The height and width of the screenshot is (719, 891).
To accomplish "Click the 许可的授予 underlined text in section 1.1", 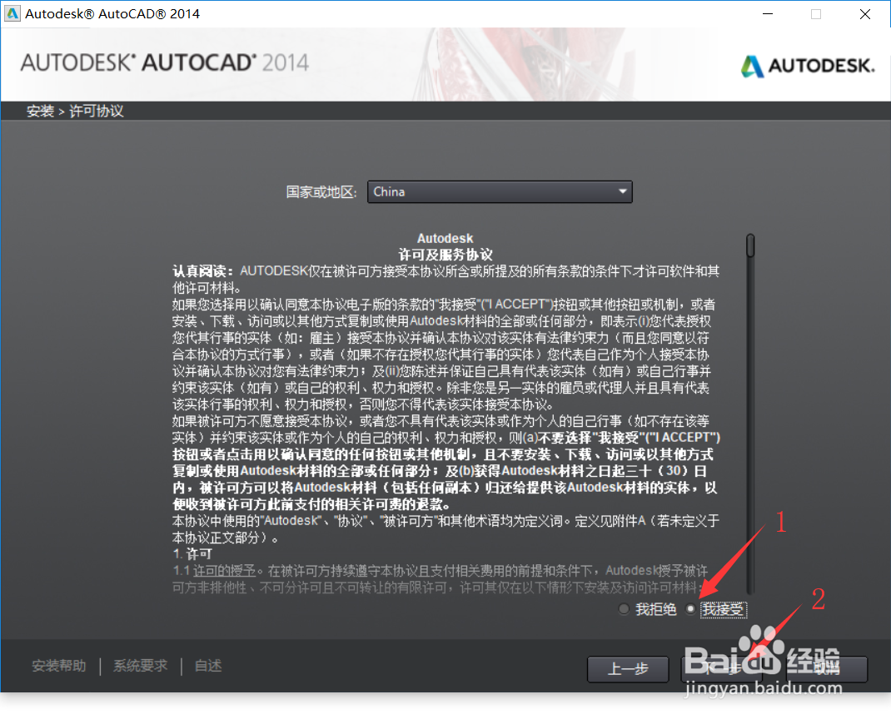I will click(x=224, y=571).
